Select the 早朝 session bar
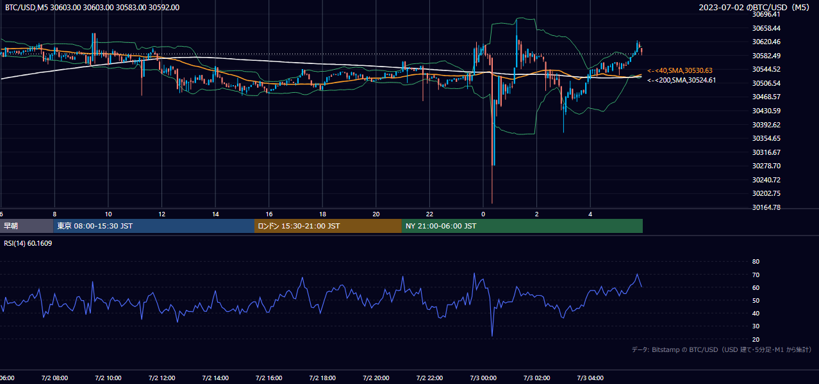The width and height of the screenshot is (819, 384). 26,226
